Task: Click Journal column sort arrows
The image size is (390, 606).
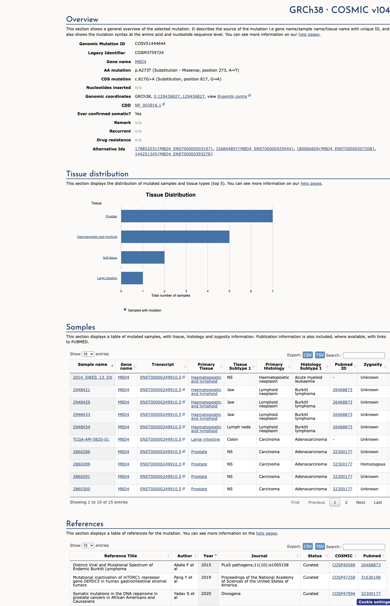Action: pos(297,556)
